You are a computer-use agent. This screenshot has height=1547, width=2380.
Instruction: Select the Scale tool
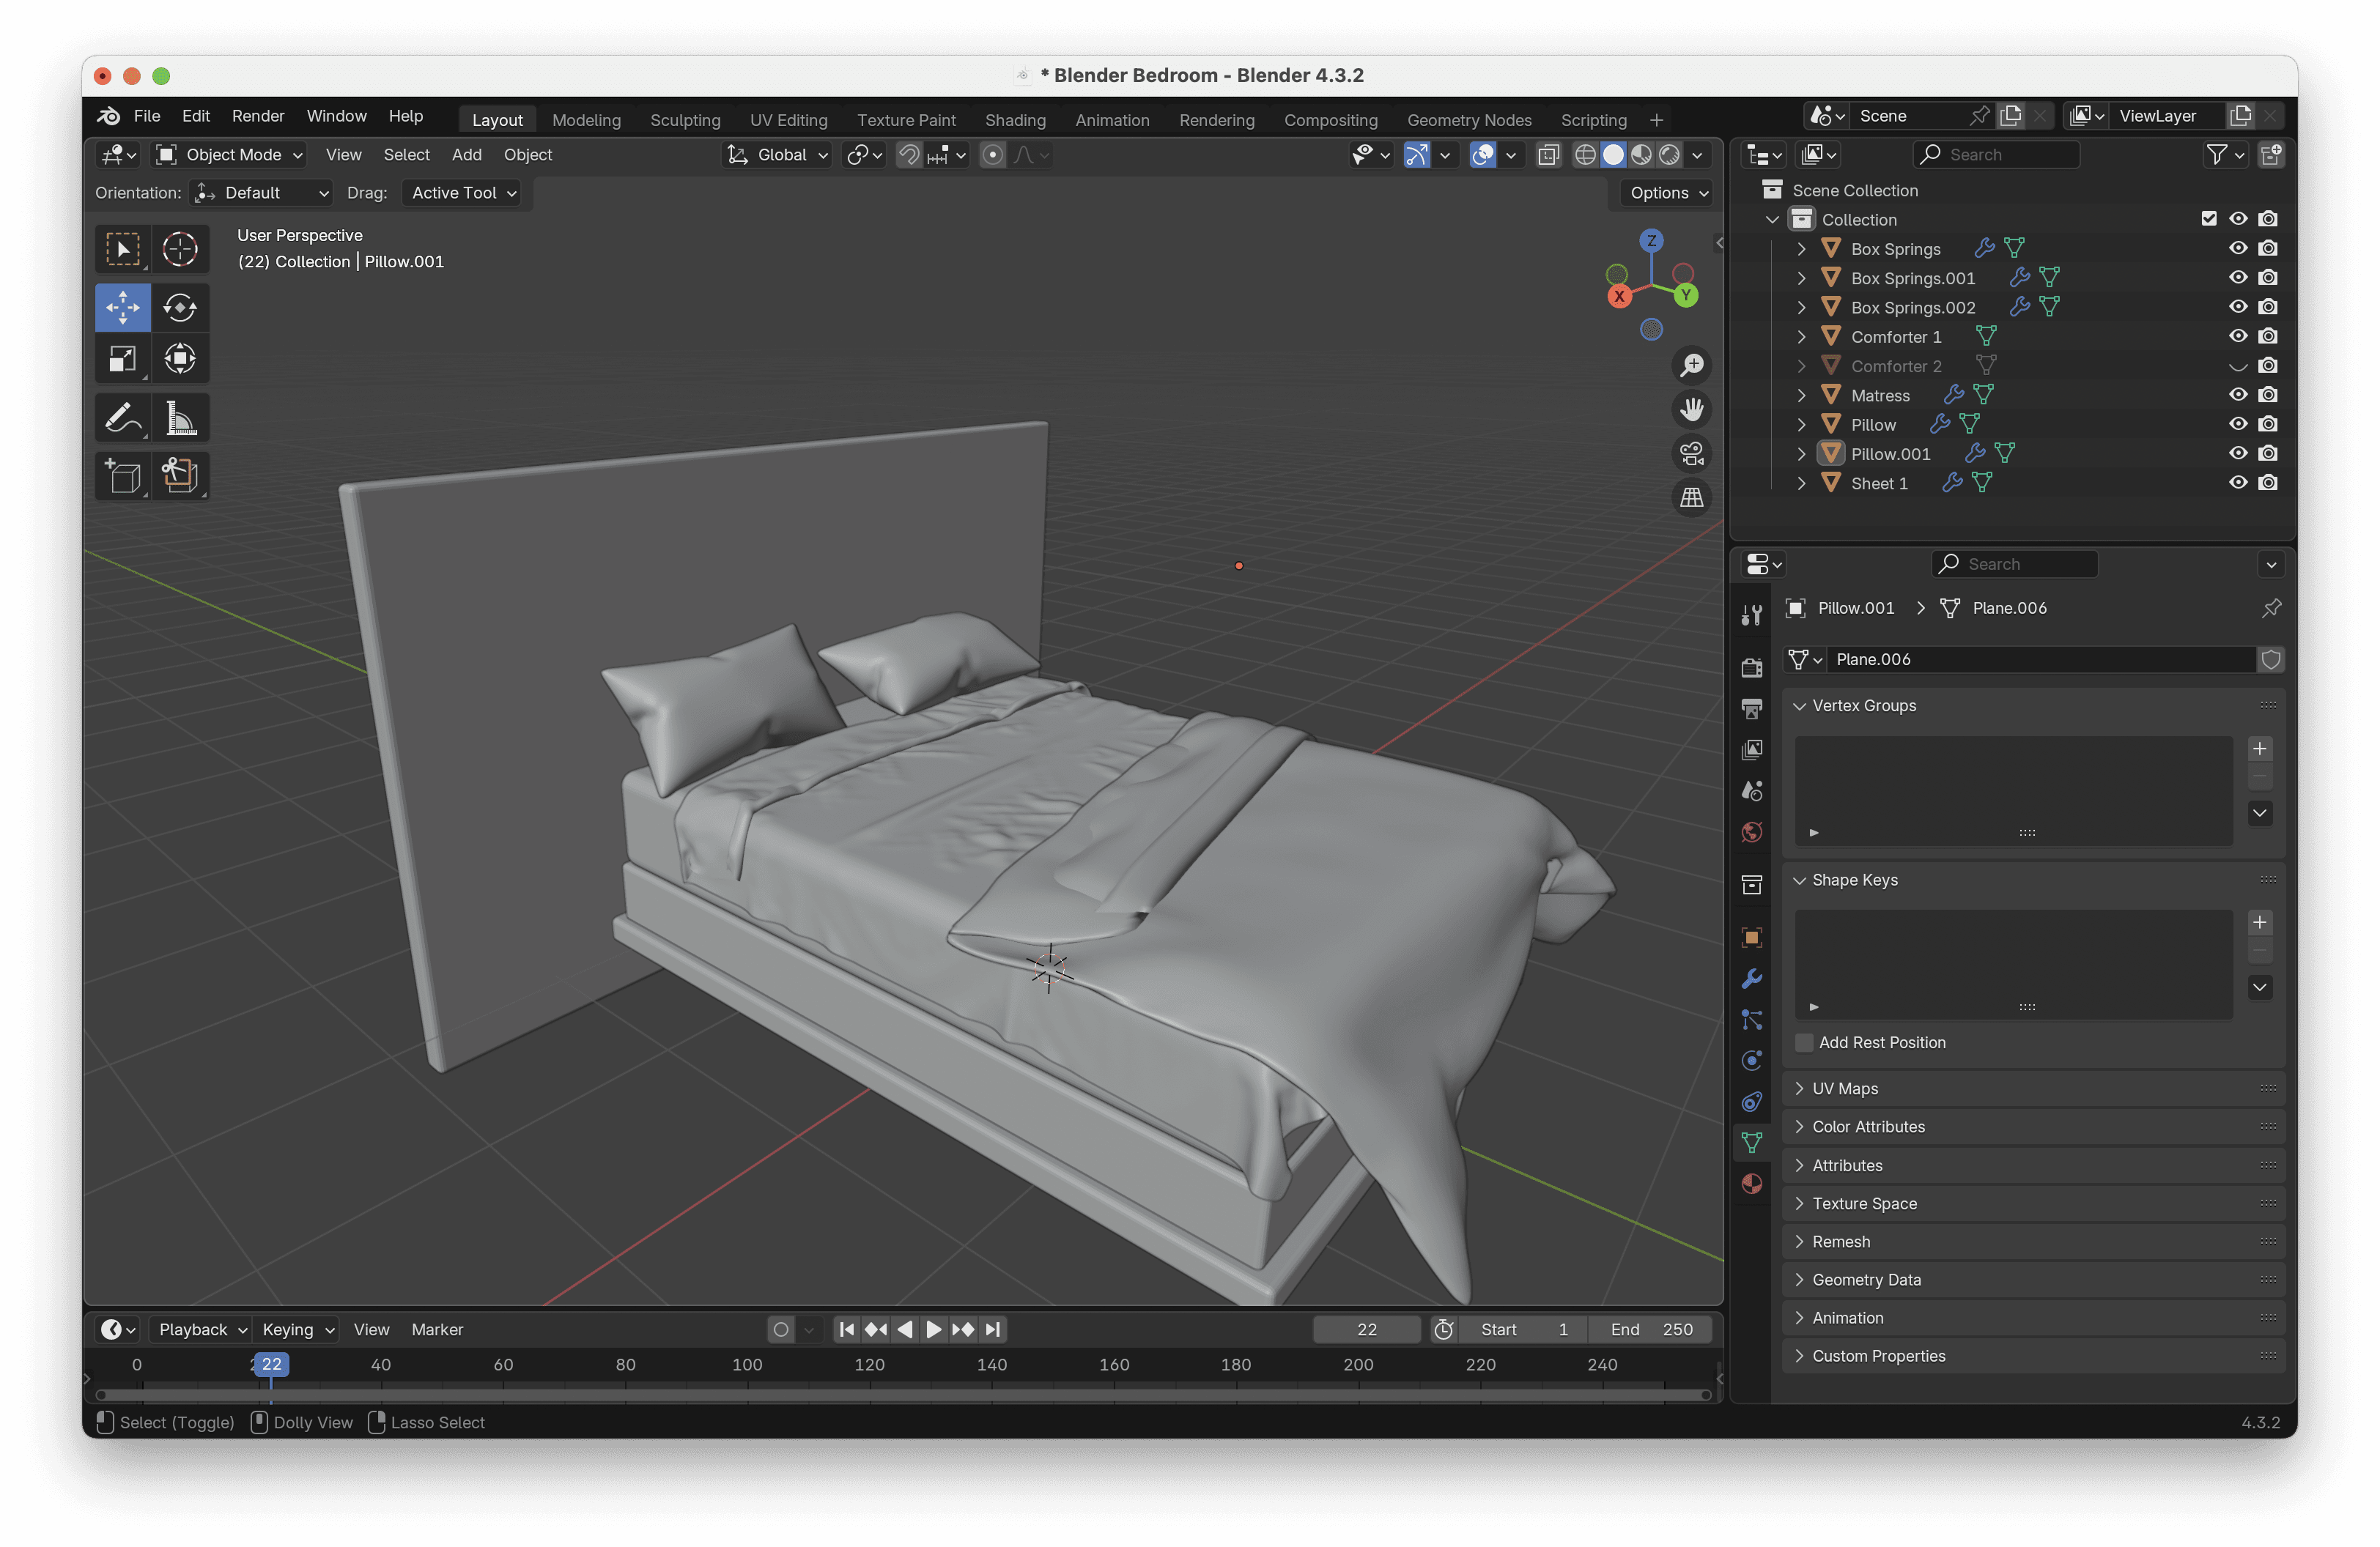(x=122, y=359)
